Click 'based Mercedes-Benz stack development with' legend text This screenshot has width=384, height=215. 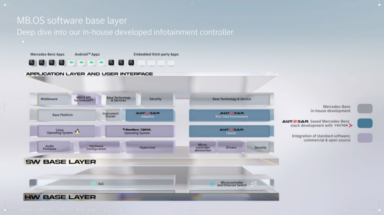click(320, 123)
